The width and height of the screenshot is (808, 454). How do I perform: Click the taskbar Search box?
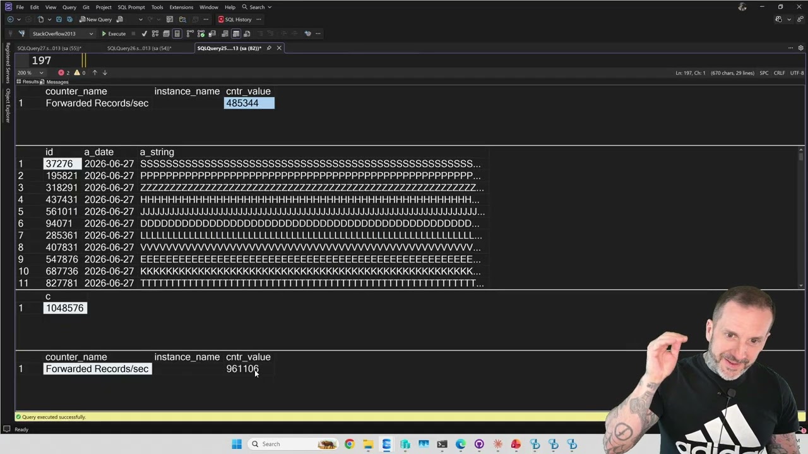(292, 444)
